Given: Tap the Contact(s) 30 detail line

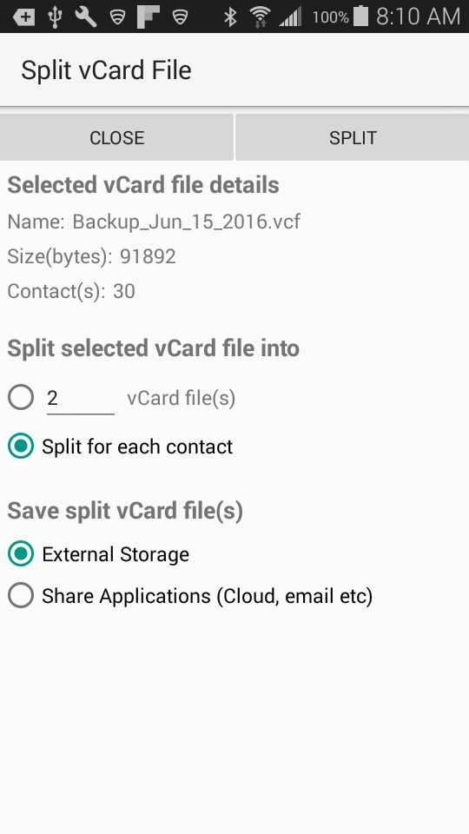Looking at the screenshot, I should click(x=71, y=291).
